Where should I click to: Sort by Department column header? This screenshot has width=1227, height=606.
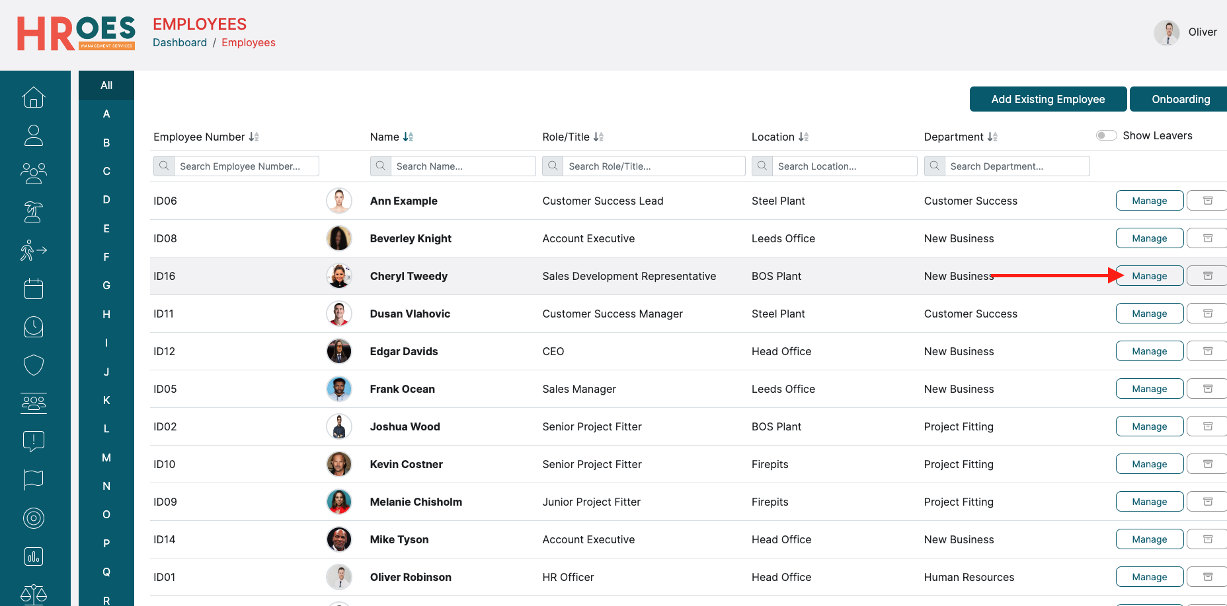pos(992,137)
